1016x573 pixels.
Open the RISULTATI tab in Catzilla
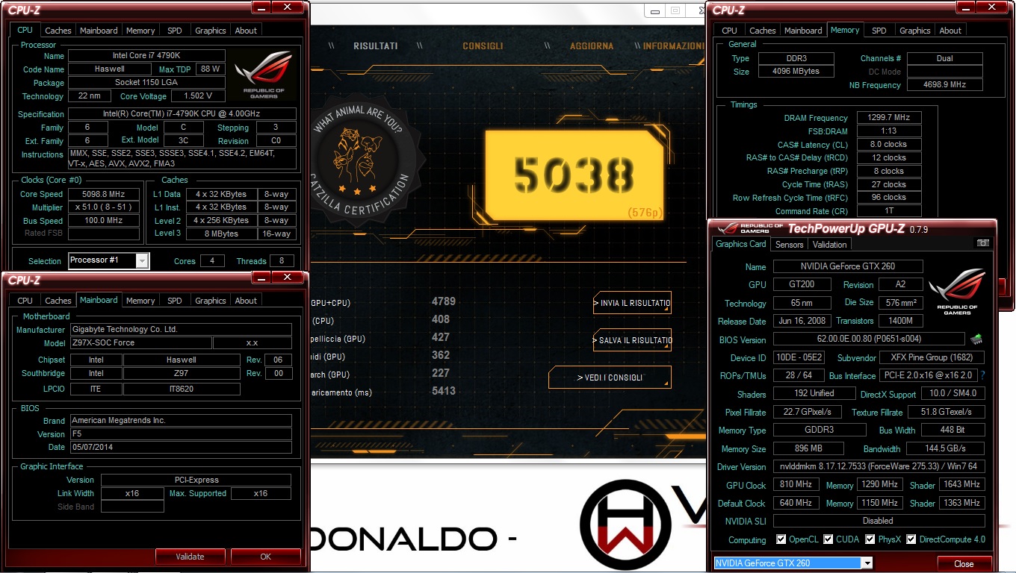click(x=376, y=46)
